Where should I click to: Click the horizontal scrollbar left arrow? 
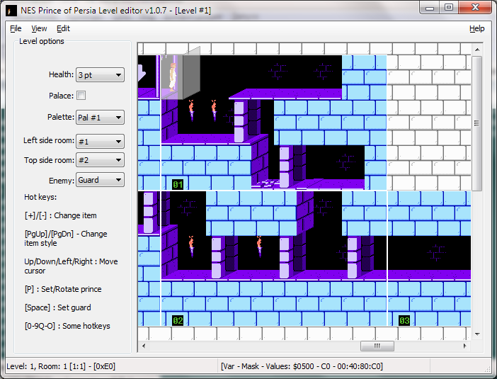point(144,346)
